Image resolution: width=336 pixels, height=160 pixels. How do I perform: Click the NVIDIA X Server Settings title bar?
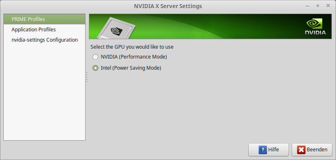168,6
